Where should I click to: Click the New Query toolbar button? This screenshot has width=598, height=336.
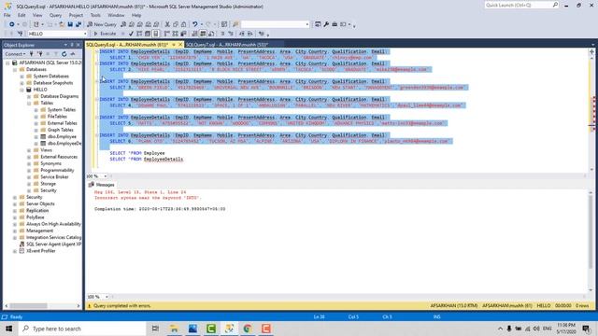(x=102, y=24)
